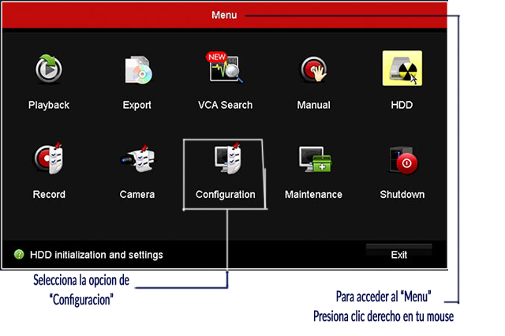Click the green help question mark
Screen dimensions: 505x336
point(19,255)
